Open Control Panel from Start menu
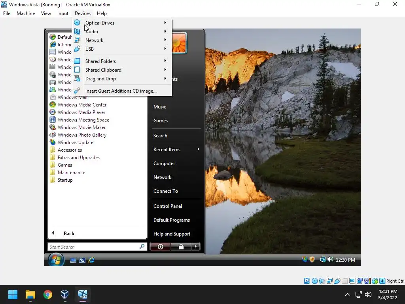 (168, 206)
